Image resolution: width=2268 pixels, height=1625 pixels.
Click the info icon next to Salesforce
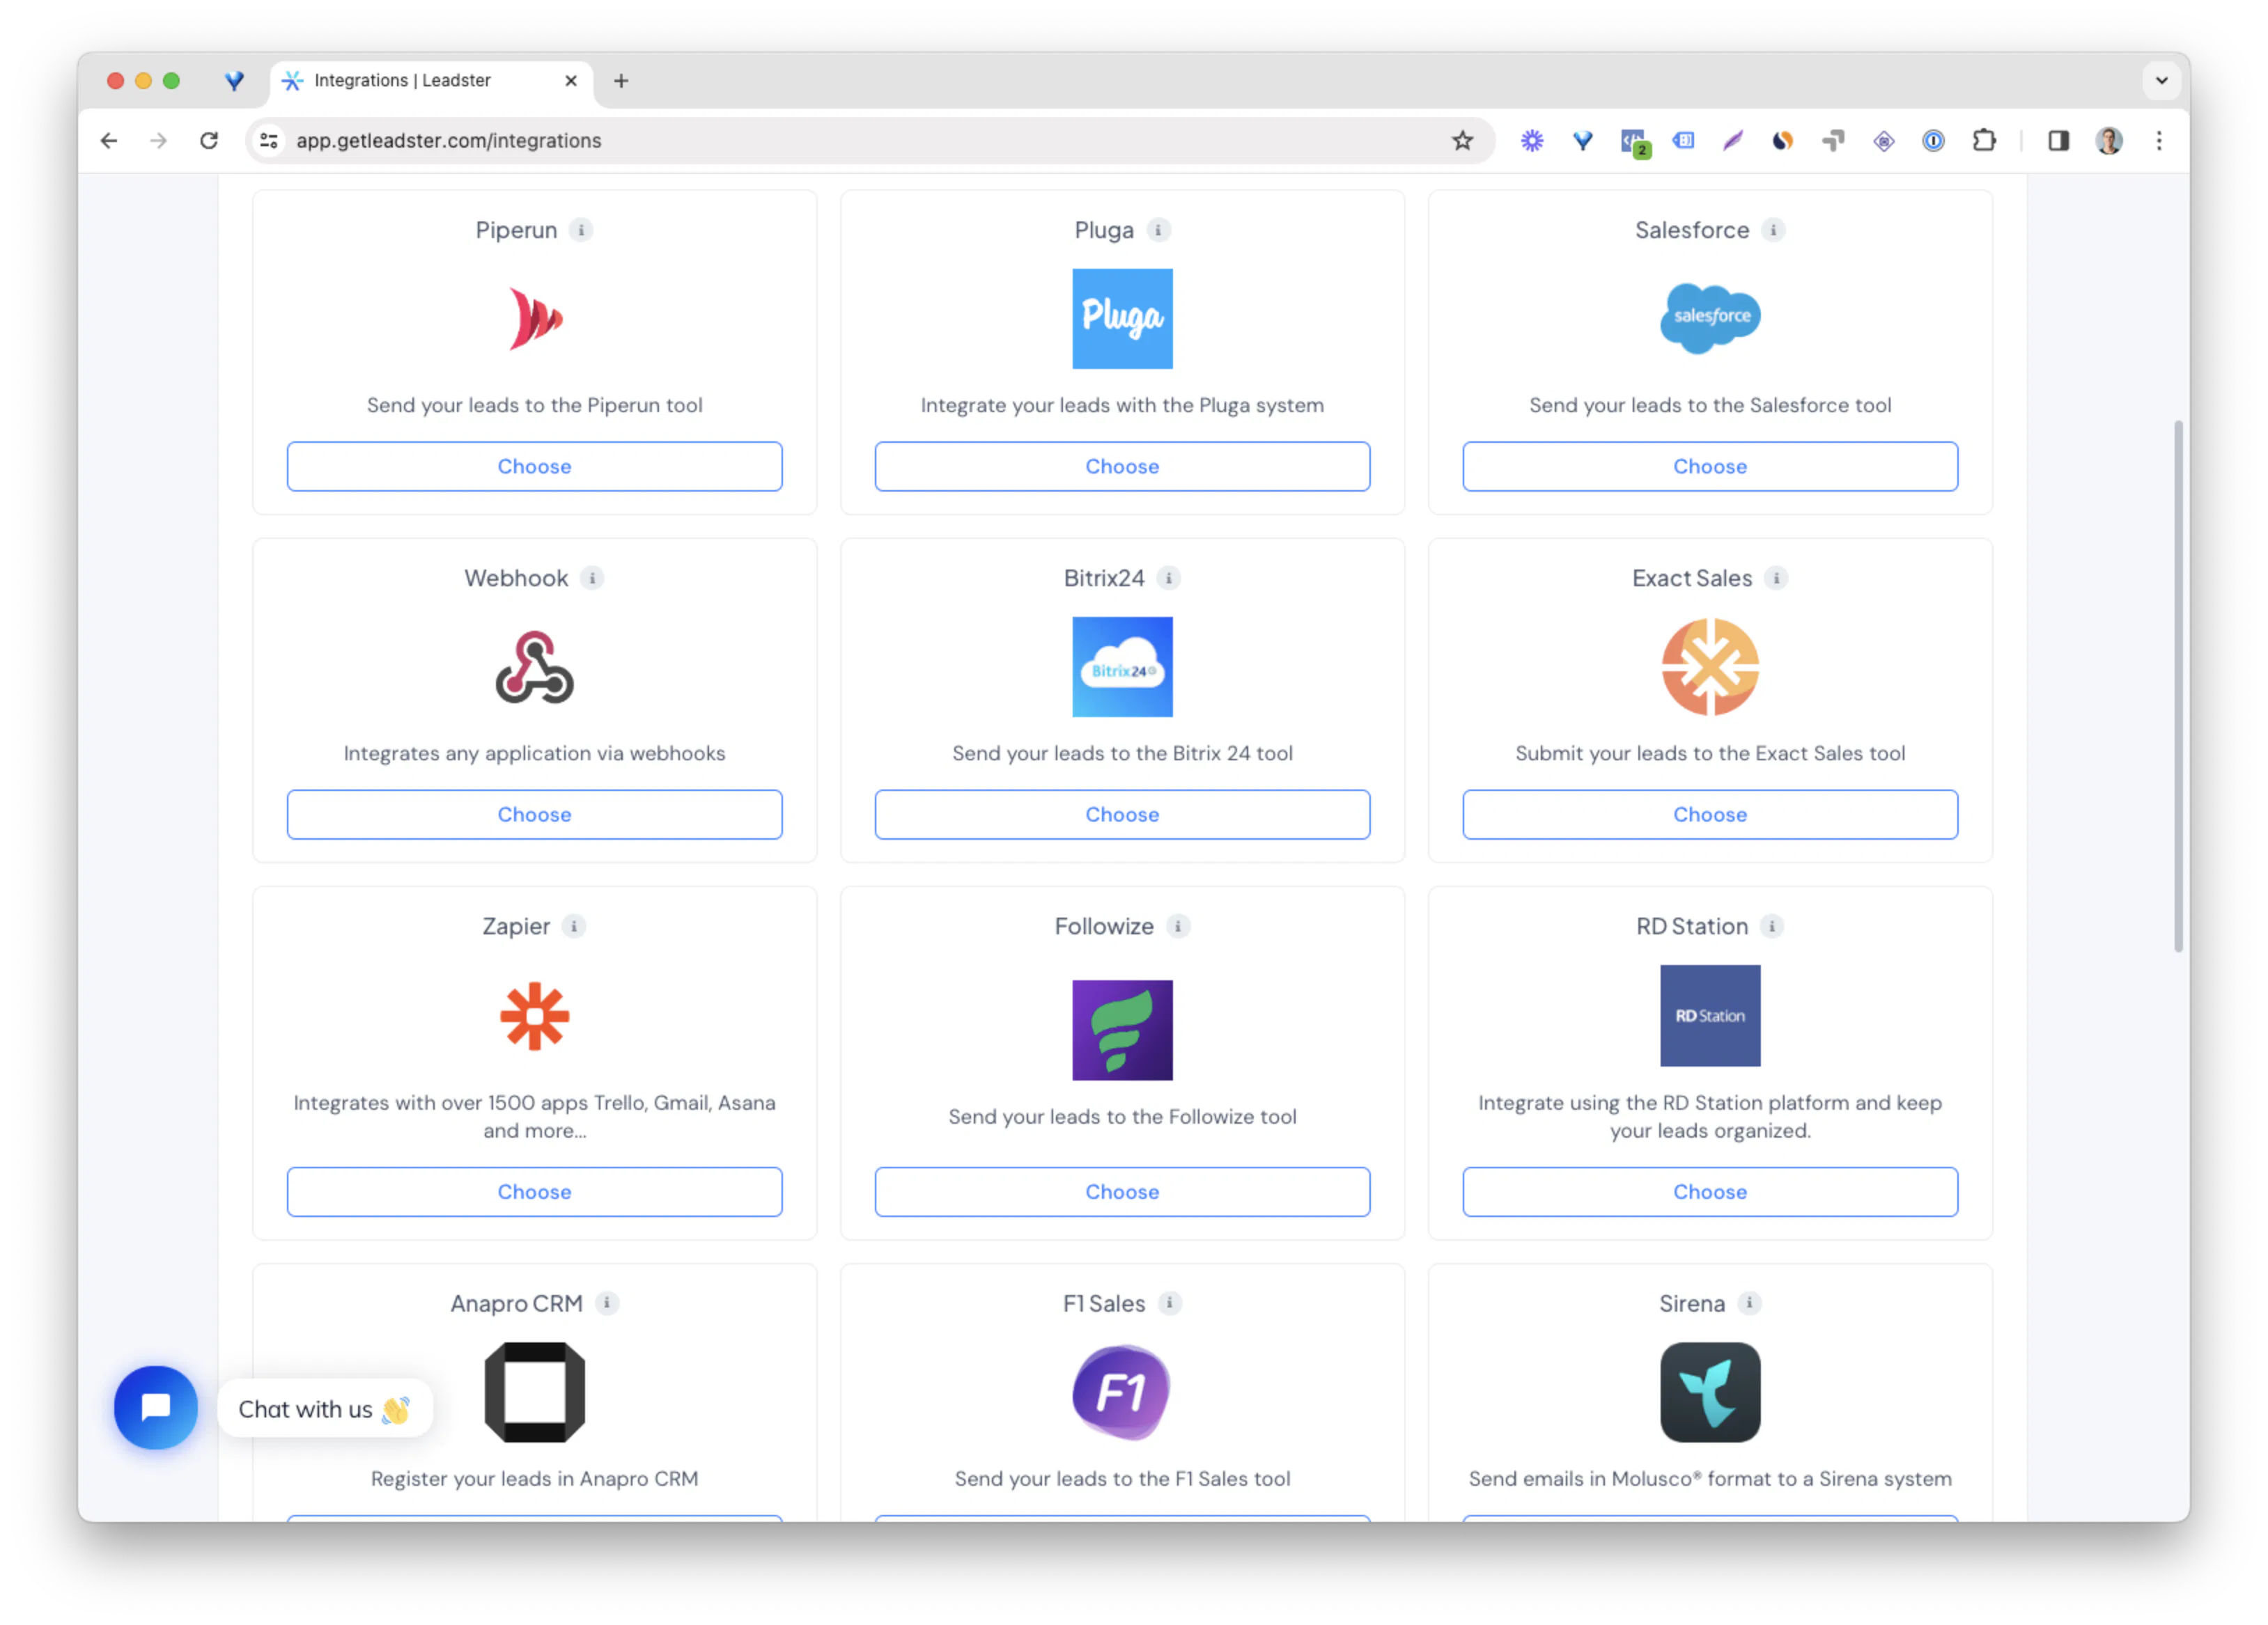(1774, 230)
